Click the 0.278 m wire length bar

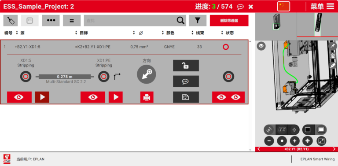point(65,77)
